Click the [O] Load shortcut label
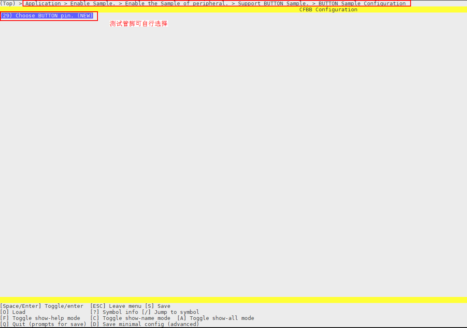The height and width of the screenshot is (328, 467). click(13, 312)
